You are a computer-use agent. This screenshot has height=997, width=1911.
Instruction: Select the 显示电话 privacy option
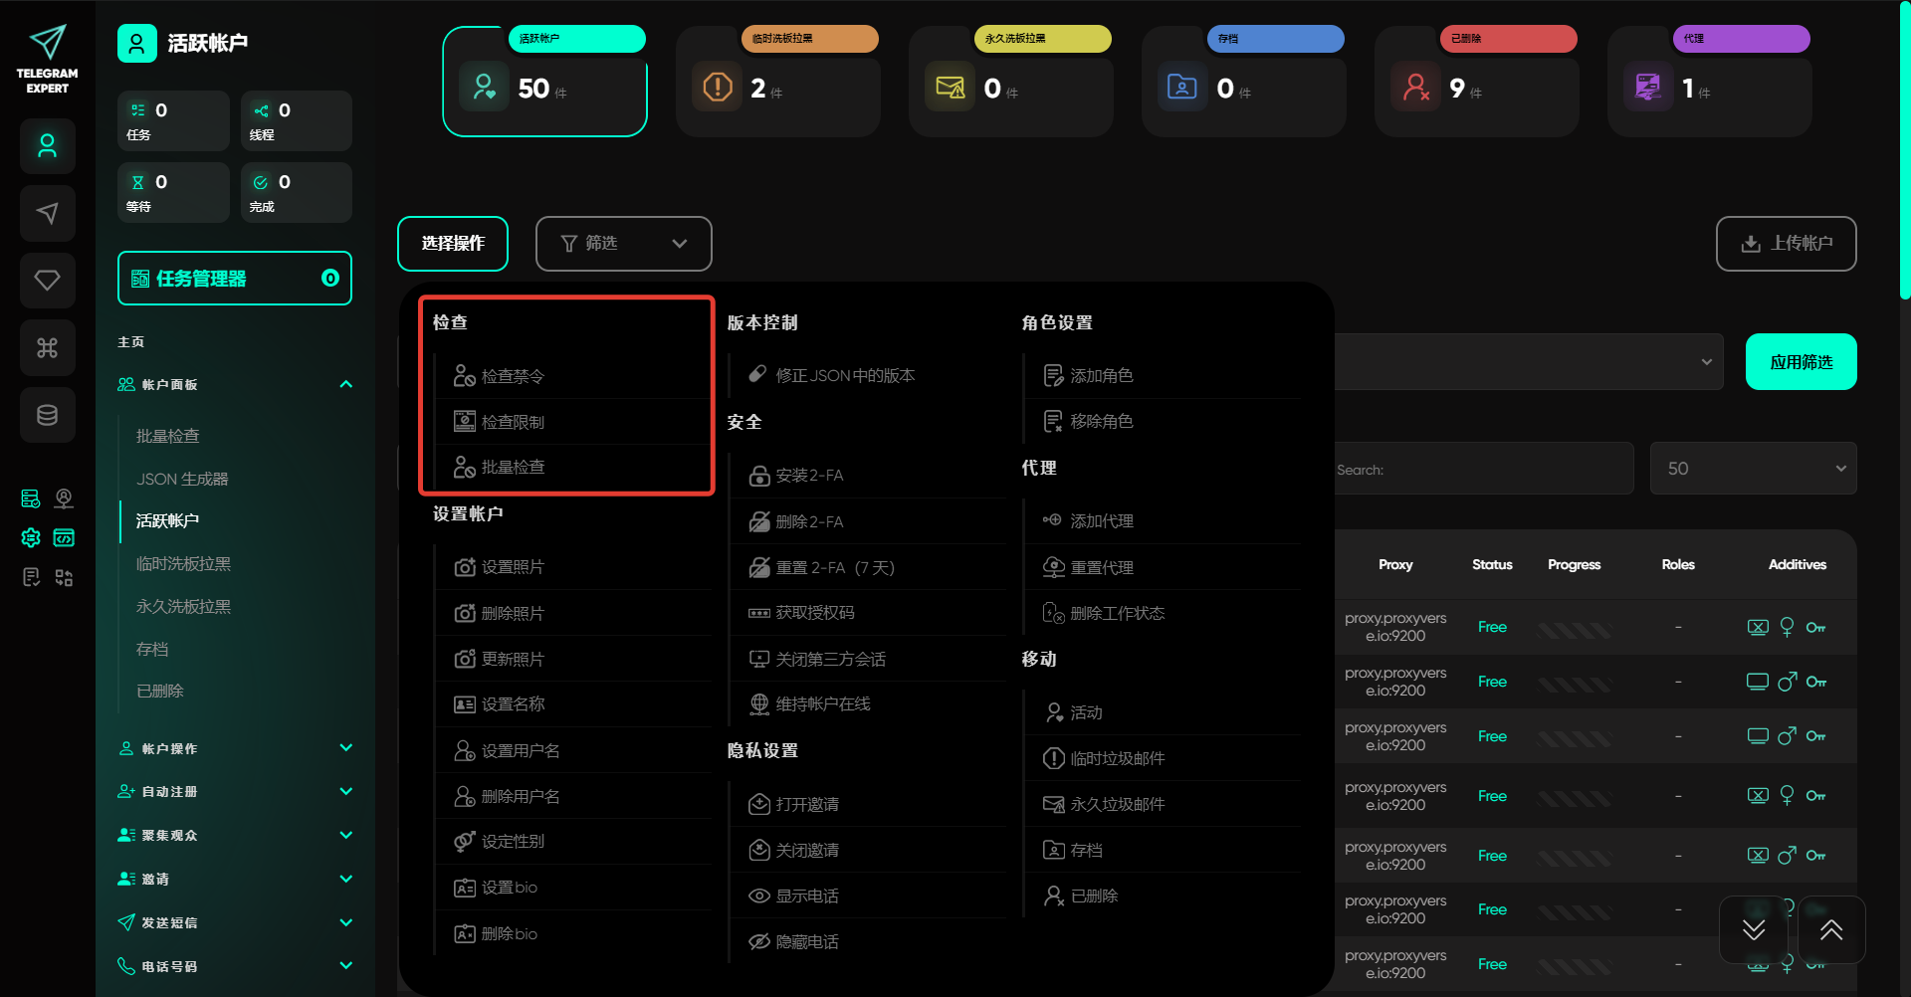coord(807,896)
